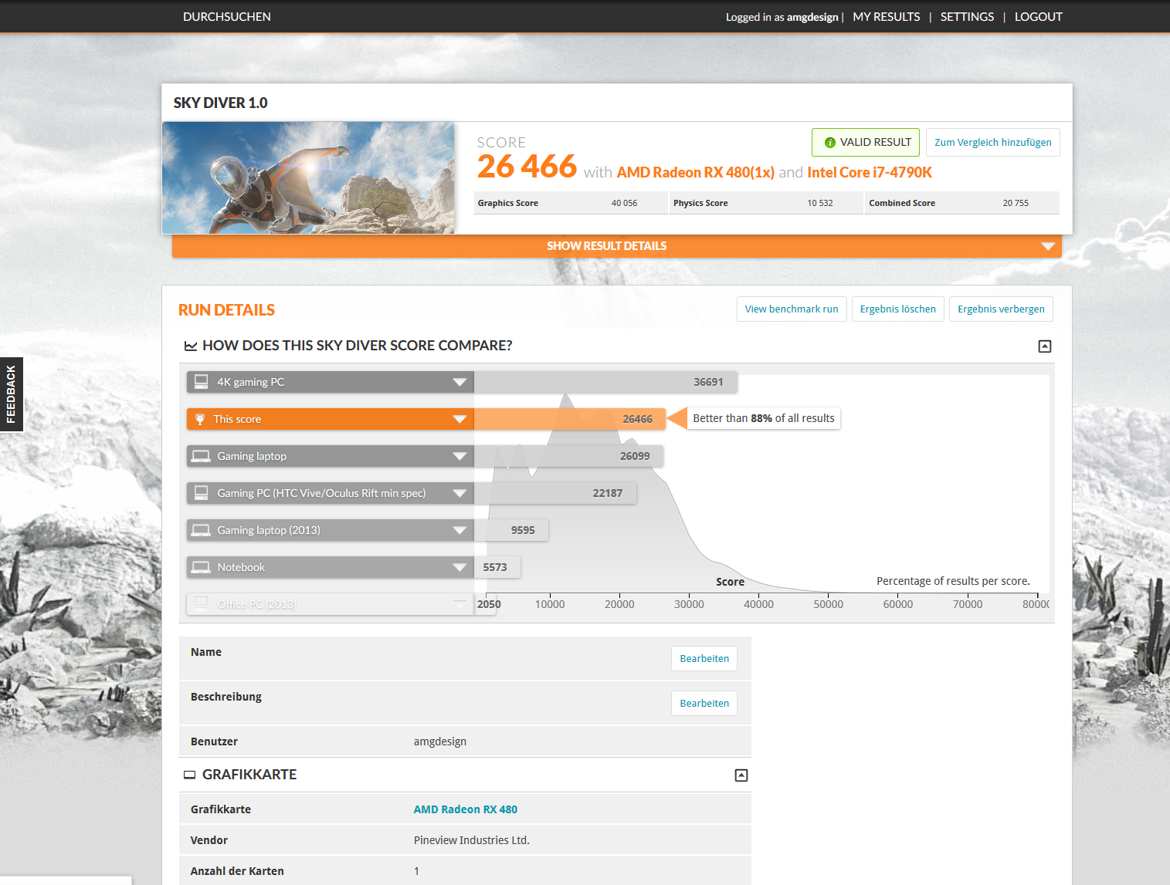This screenshot has width=1170, height=885.
Task: Click Better than 88% of all results label
Action: coord(763,418)
